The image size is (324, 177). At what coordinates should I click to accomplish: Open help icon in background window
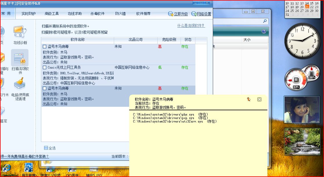(264, 31)
